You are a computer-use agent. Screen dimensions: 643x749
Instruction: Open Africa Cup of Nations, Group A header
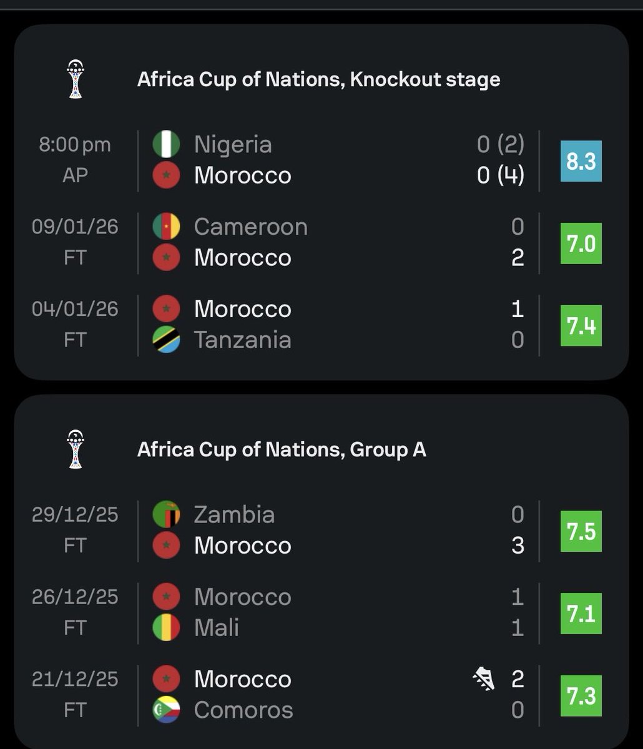(x=282, y=449)
